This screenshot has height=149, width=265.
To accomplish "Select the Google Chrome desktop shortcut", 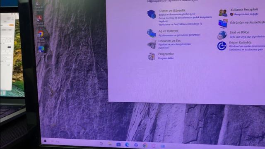I will [41, 36].
